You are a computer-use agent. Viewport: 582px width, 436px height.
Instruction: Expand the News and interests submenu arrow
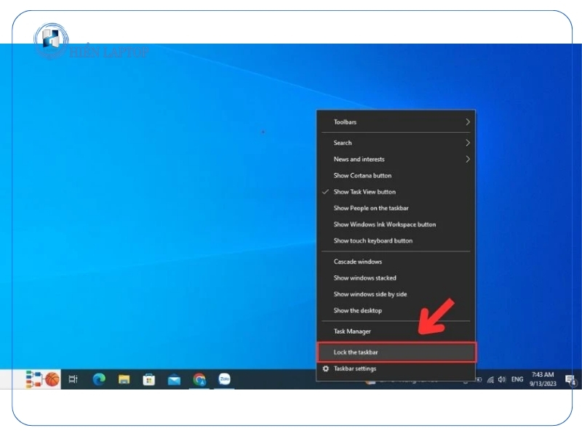click(x=468, y=159)
